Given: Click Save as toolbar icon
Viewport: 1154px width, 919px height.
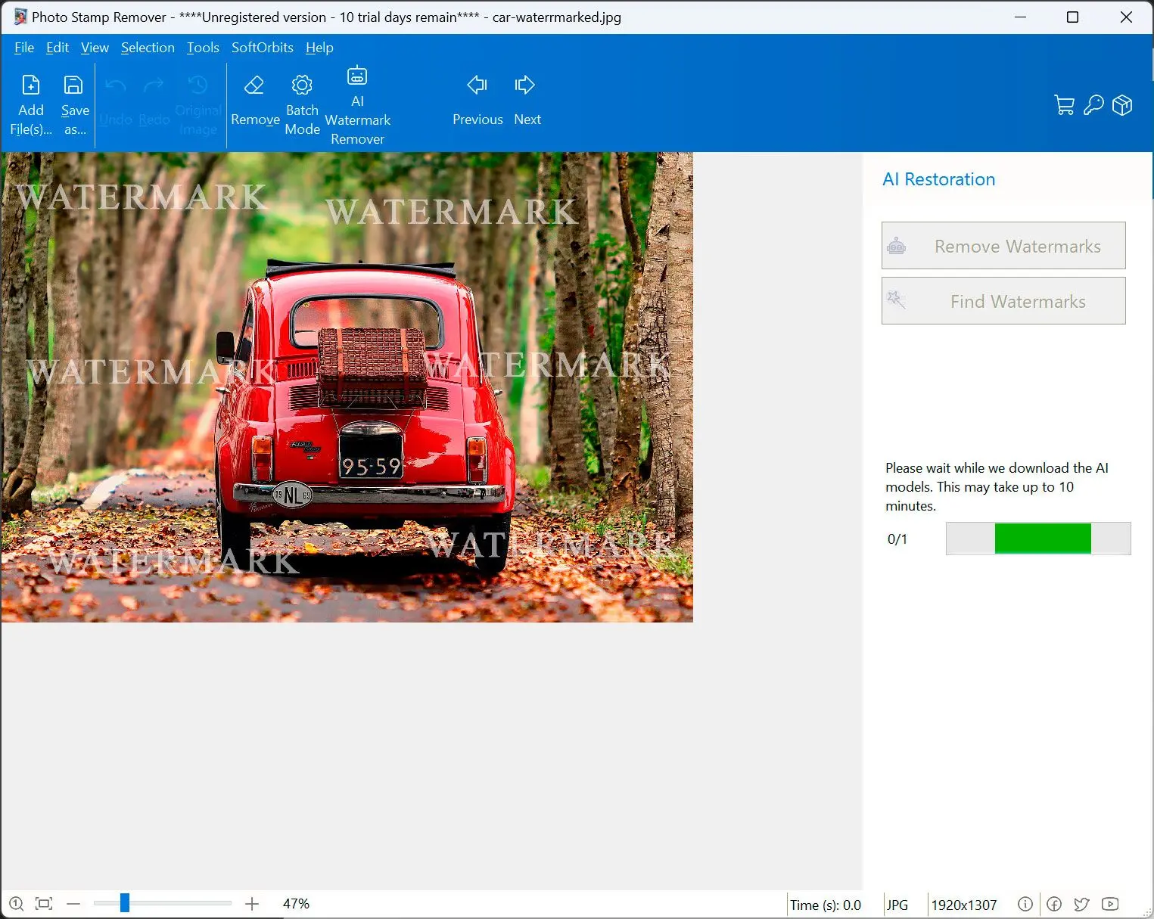Looking at the screenshot, I should point(73,85).
